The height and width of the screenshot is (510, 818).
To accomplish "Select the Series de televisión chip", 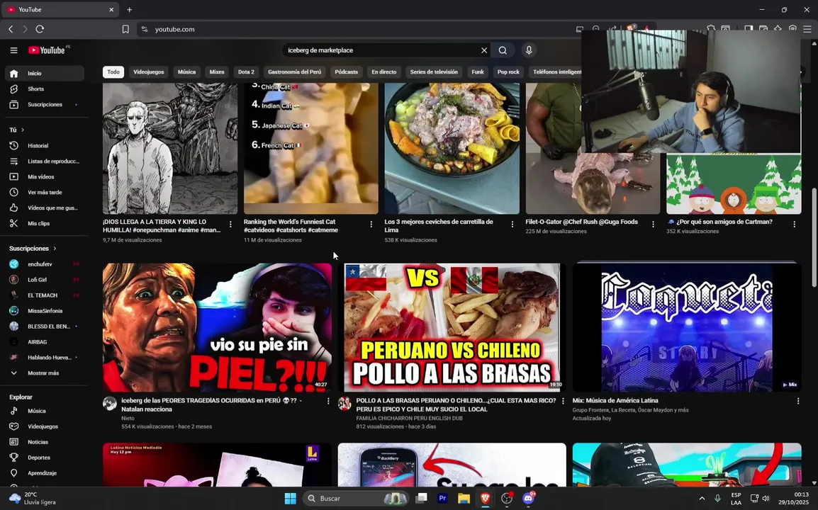I will (434, 72).
